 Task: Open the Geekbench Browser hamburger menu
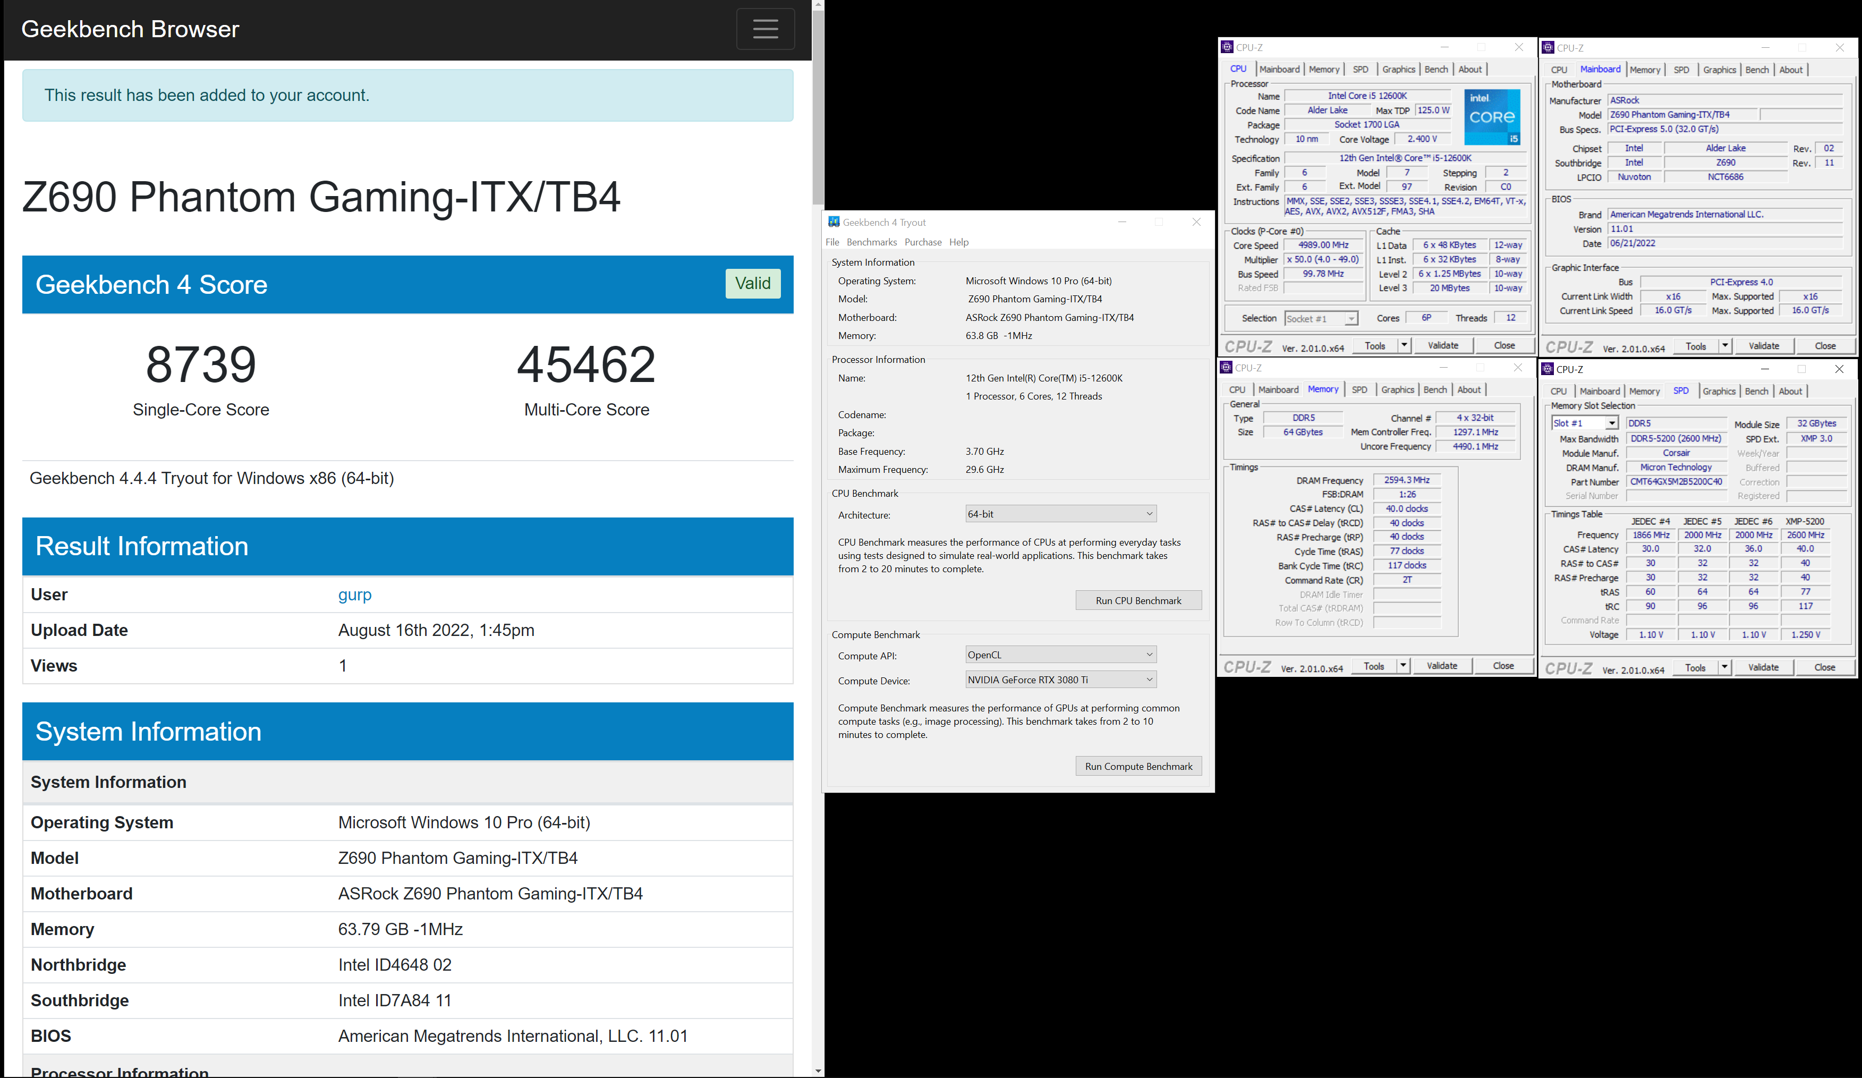(x=765, y=29)
